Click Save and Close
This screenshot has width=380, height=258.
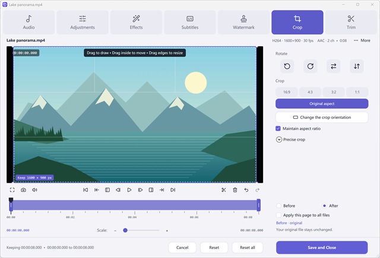(x=322, y=247)
